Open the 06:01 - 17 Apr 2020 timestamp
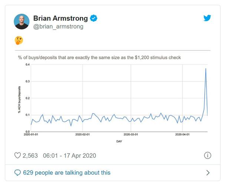This screenshot has width=227, height=185. [x=69, y=155]
